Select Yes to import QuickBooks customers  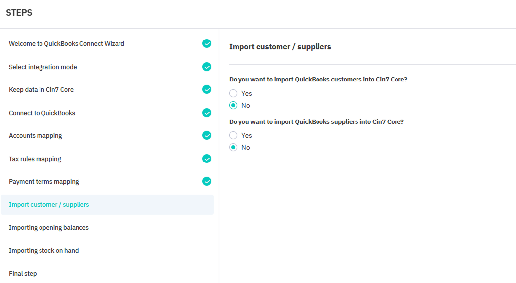(x=234, y=93)
